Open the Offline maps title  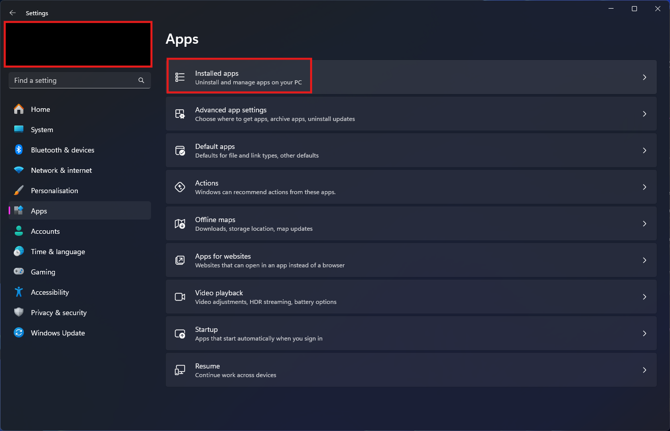215,220
